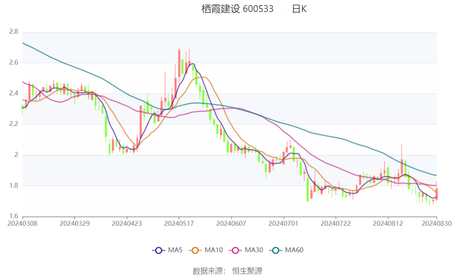Click the y-axis value 1.8
This screenshot has width=455, height=276.
click(14, 185)
